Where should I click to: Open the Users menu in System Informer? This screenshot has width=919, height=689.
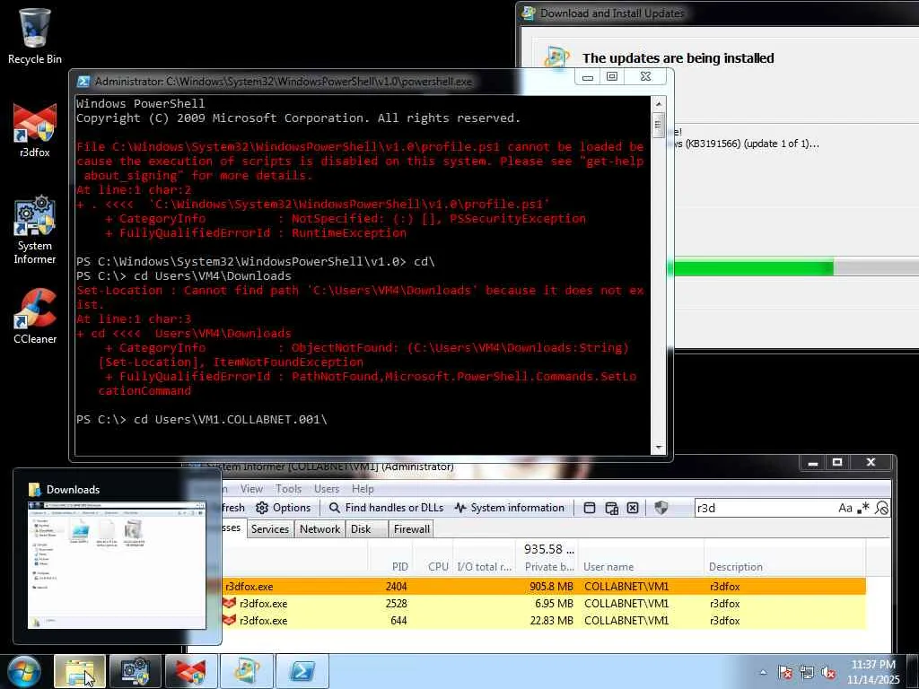(x=327, y=489)
